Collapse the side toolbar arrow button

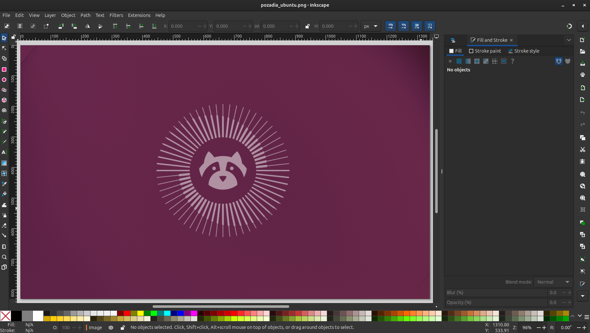click(x=583, y=26)
